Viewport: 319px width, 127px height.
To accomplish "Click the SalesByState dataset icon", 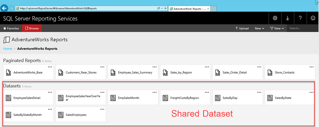I will [270, 98].
